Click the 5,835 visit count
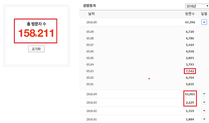The width and height of the screenshot is (209, 123). 190,84
